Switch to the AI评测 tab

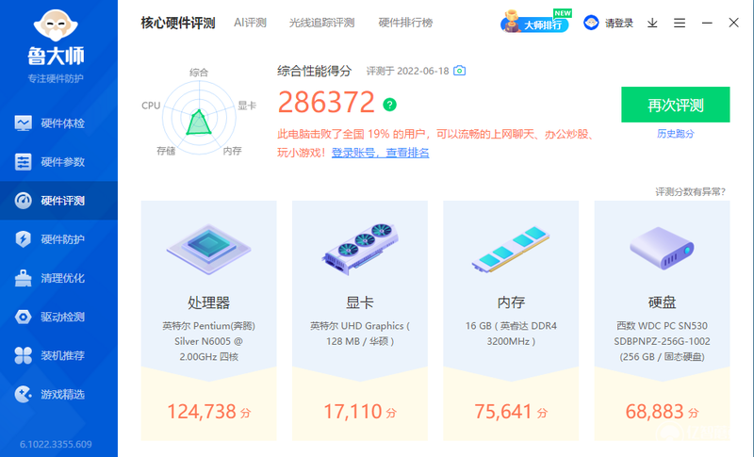tap(250, 23)
